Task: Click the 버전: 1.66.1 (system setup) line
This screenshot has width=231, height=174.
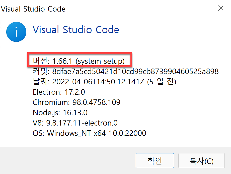Action: coord(79,61)
